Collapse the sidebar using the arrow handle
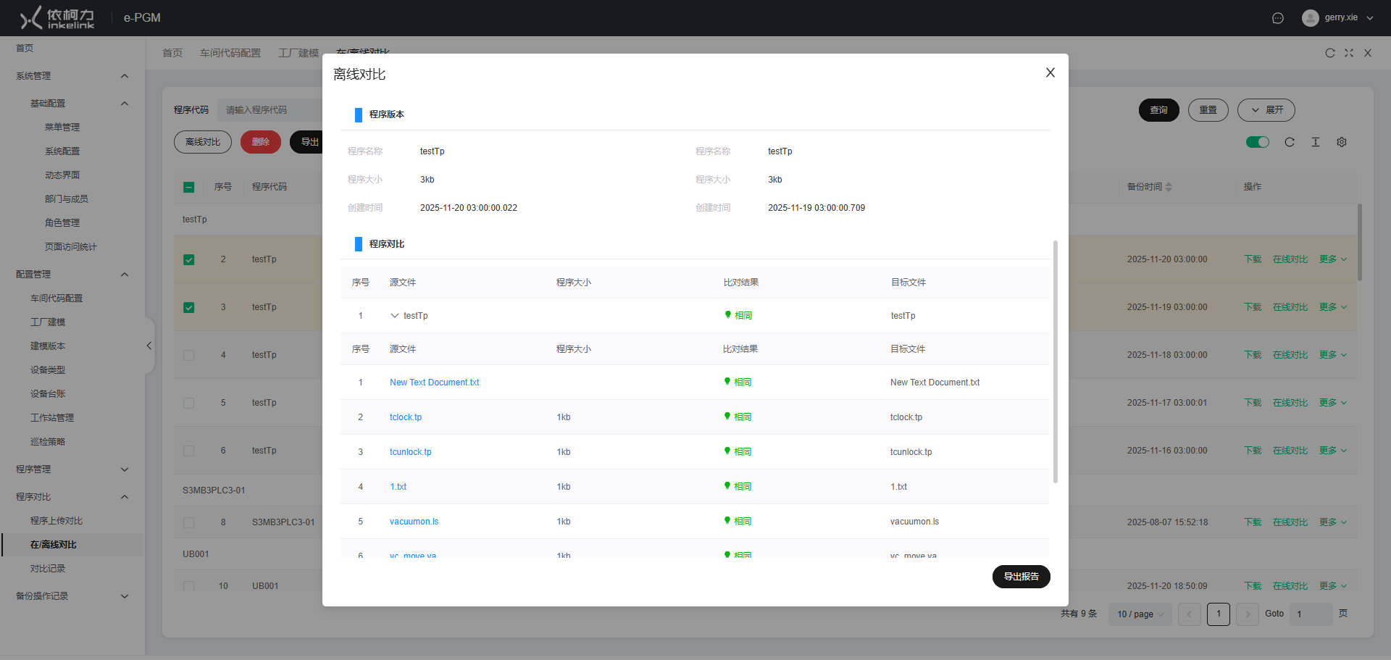The width and height of the screenshot is (1391, 660). 149,346
